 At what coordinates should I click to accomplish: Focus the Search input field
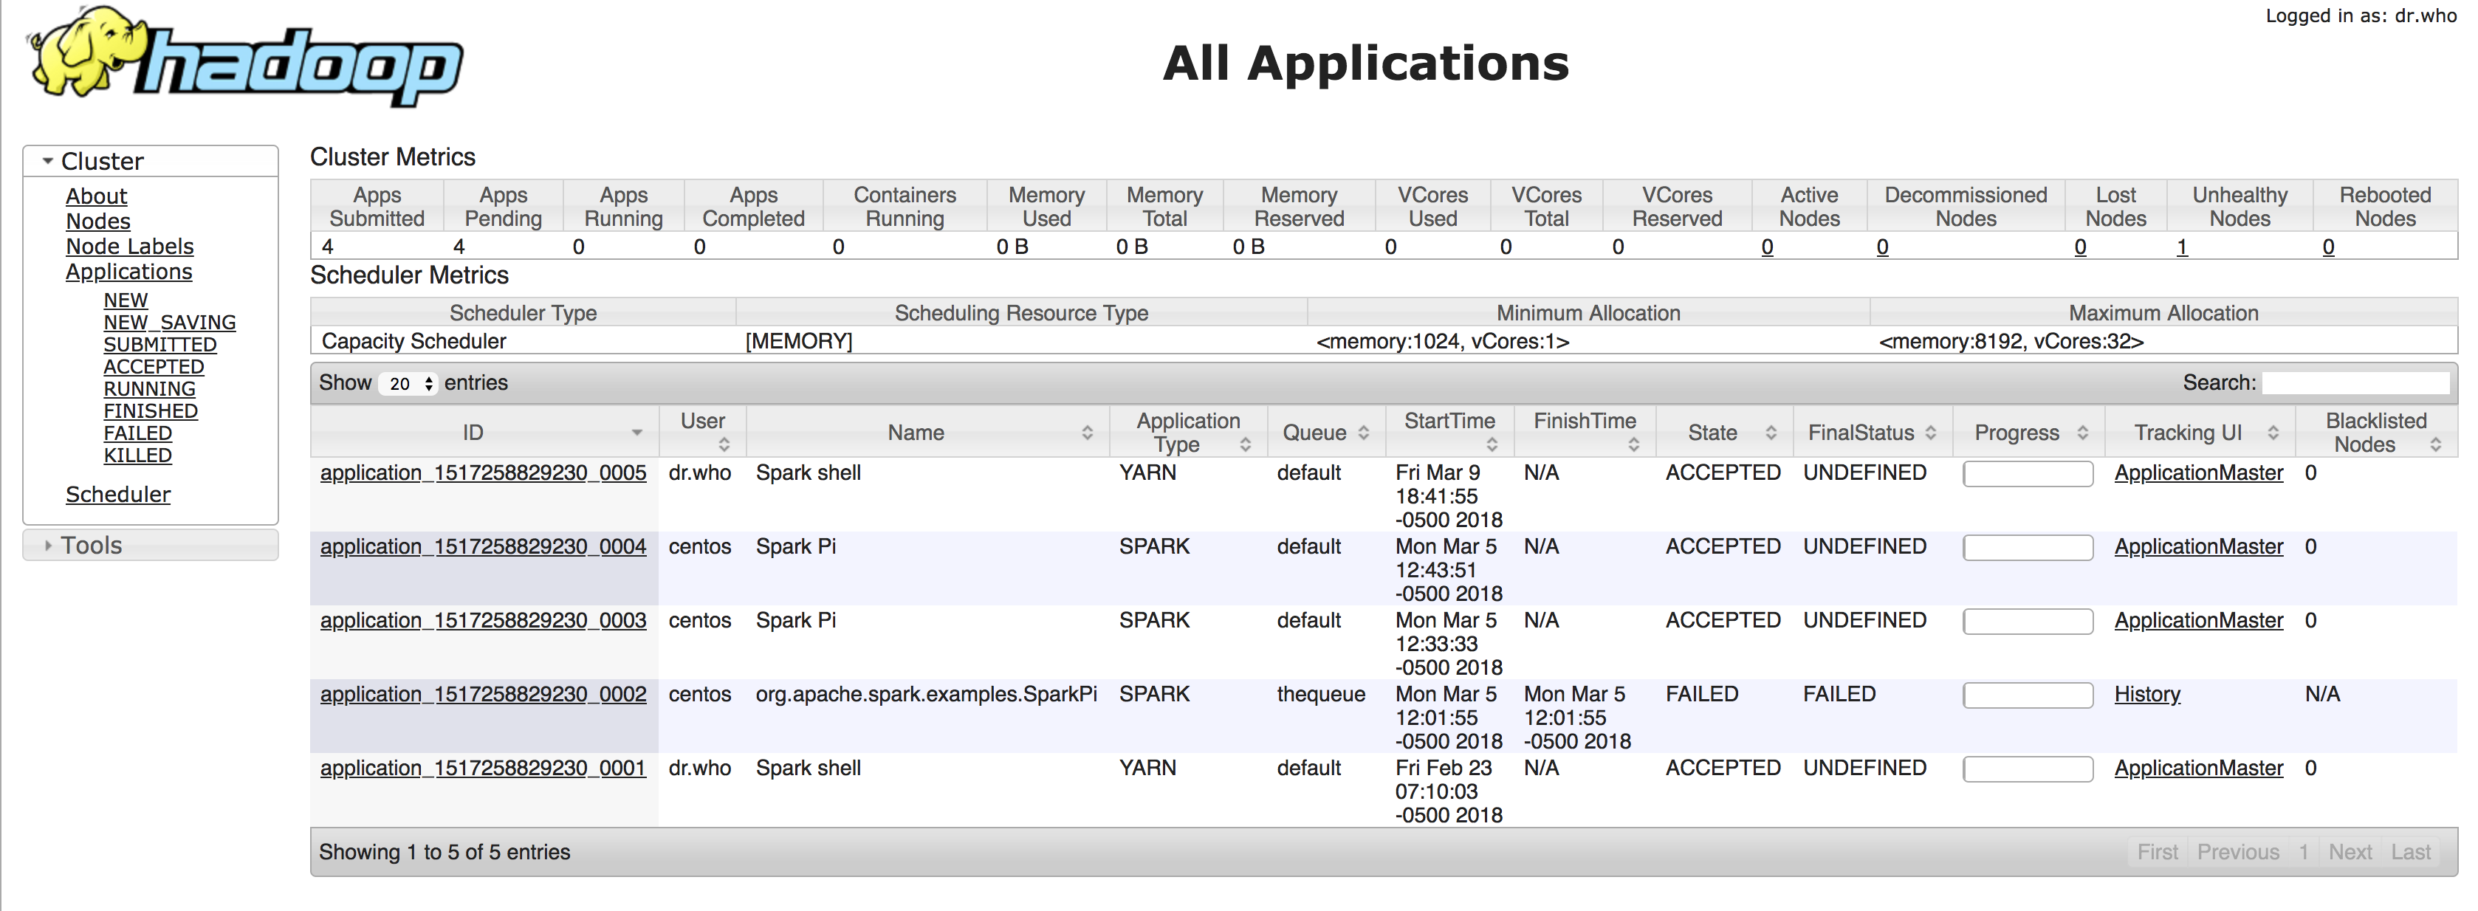click(x=2355, y=383)
